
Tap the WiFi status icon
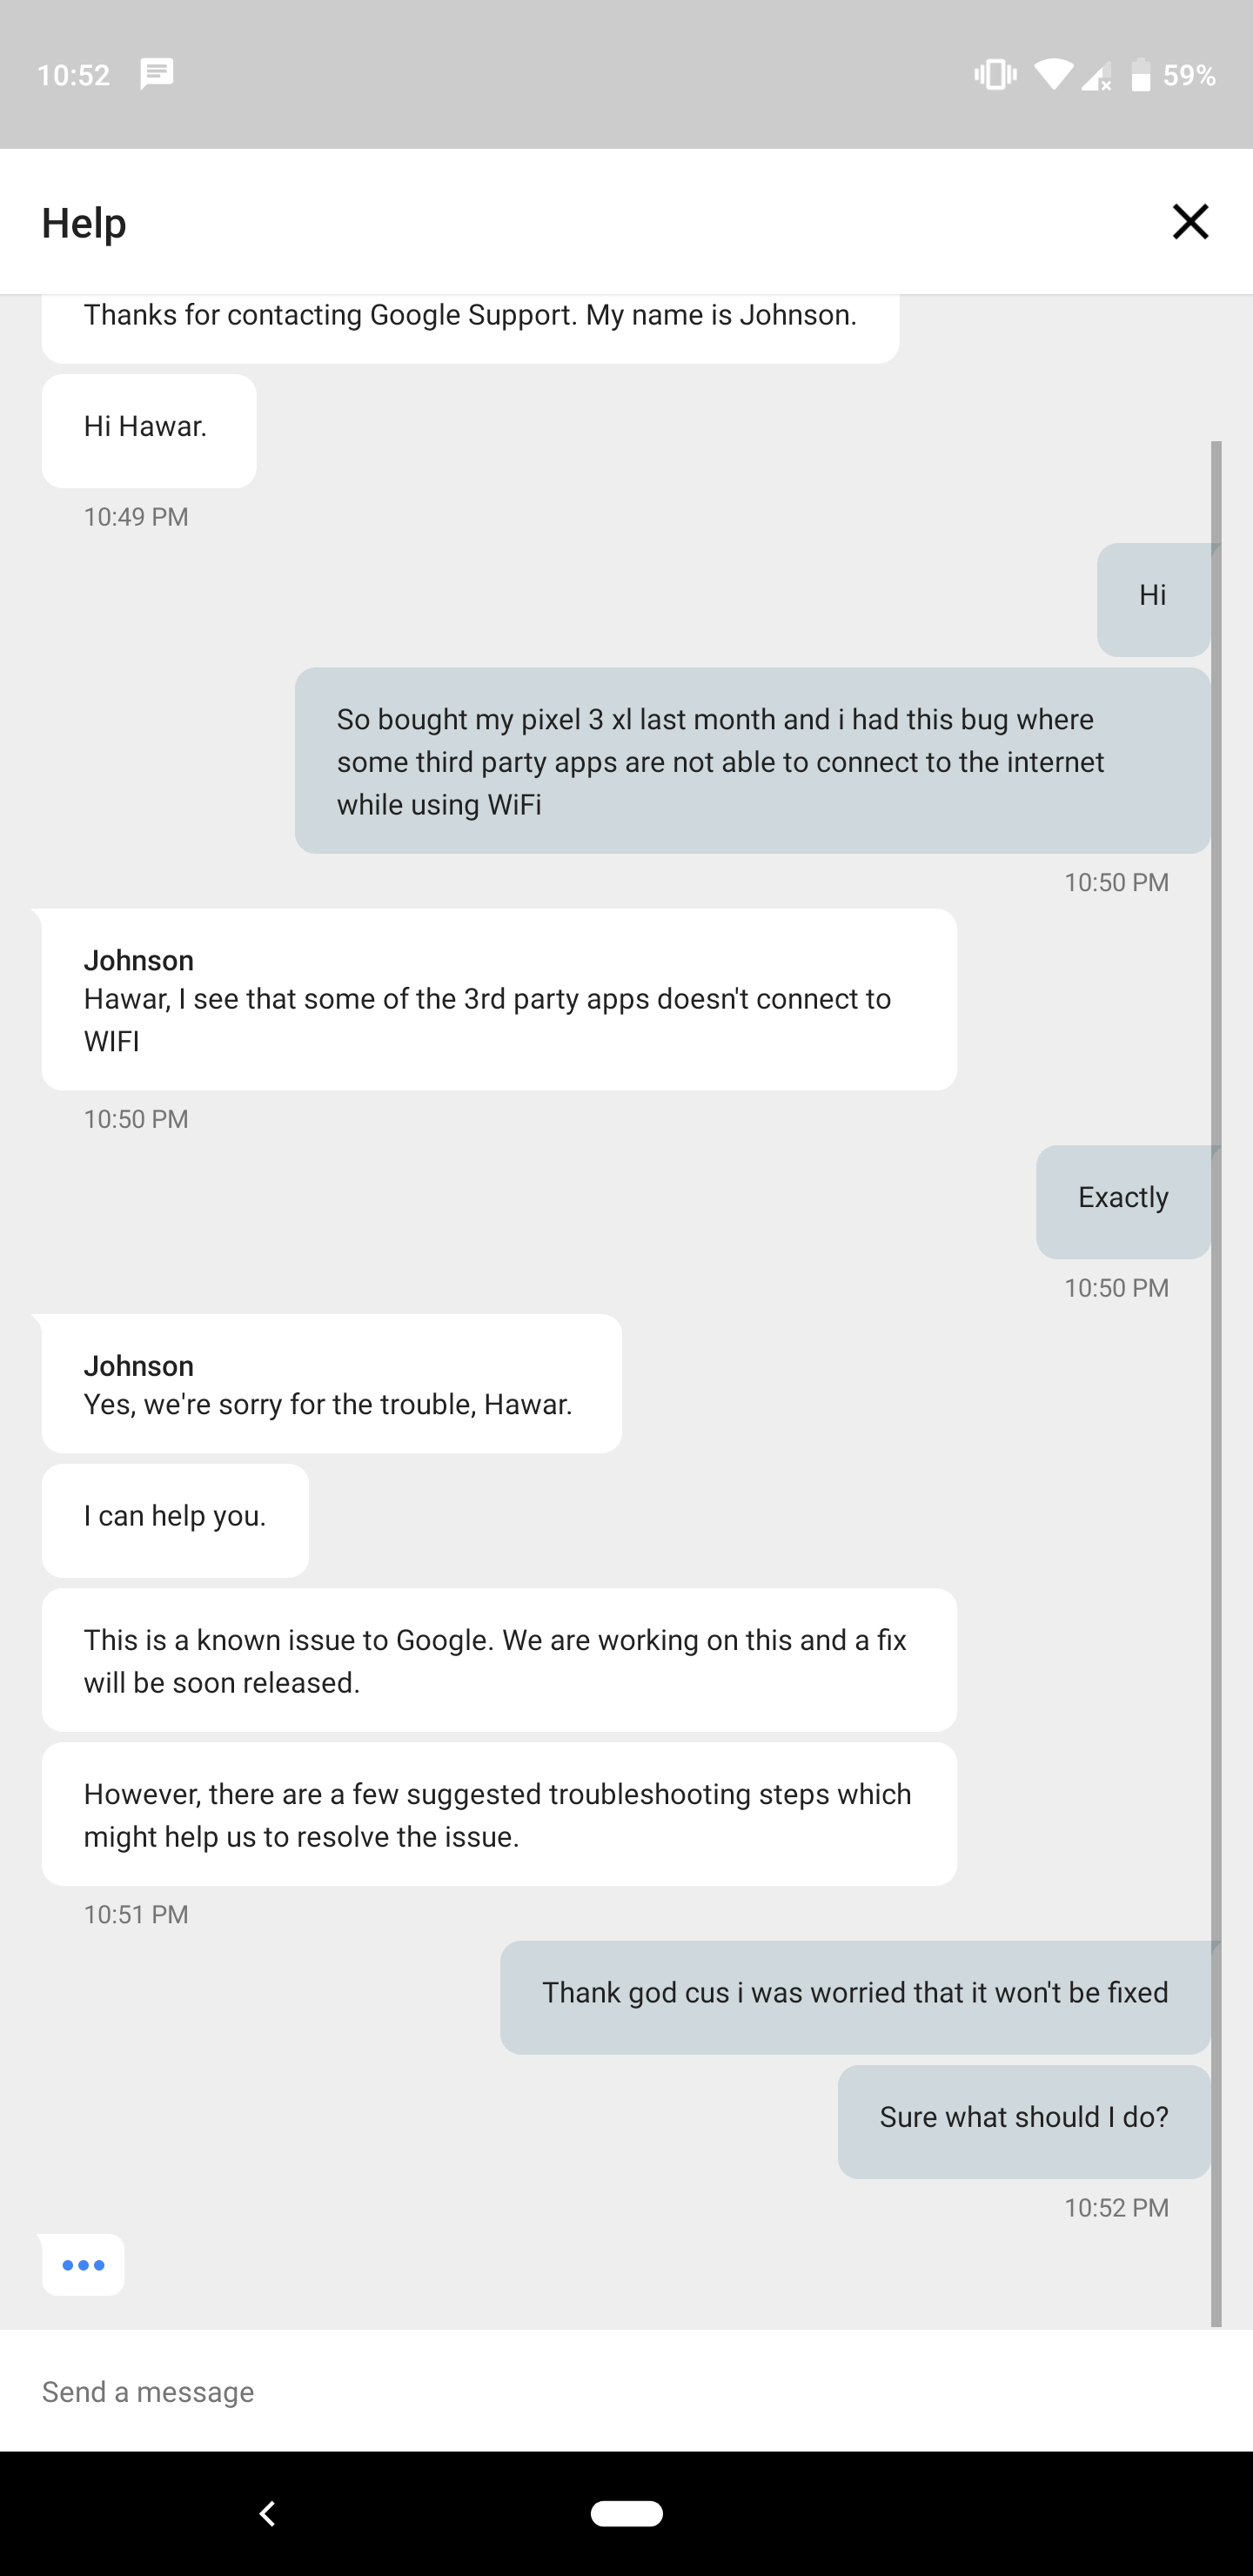(x=1053, y=75)
